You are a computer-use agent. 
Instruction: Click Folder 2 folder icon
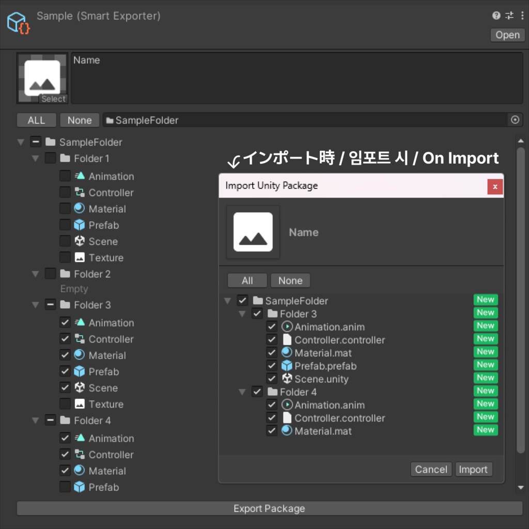point(65,274)
